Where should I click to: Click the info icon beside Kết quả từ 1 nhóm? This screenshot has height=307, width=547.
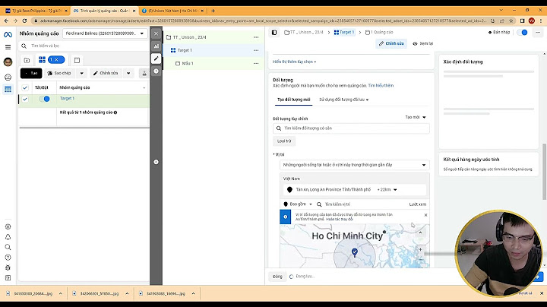tap(115, 112)
